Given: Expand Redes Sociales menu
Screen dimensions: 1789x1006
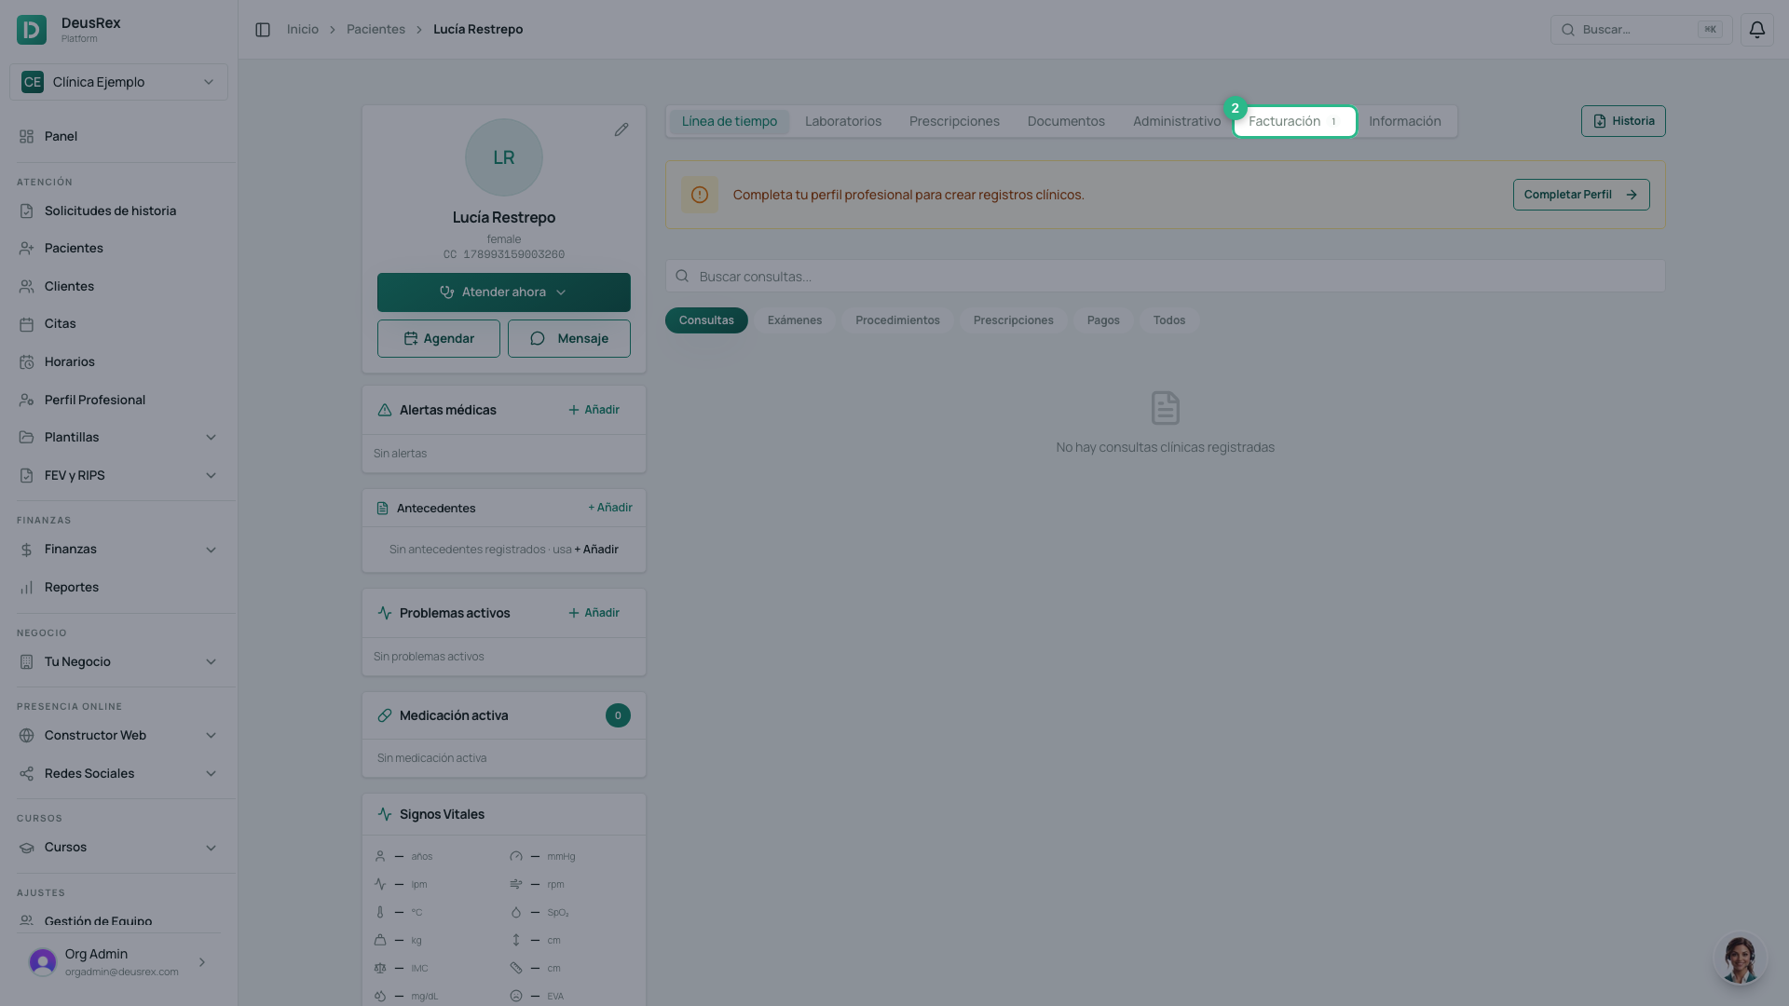Looking at the screenshot, I should pyautogui.click(x=118, y=774).
